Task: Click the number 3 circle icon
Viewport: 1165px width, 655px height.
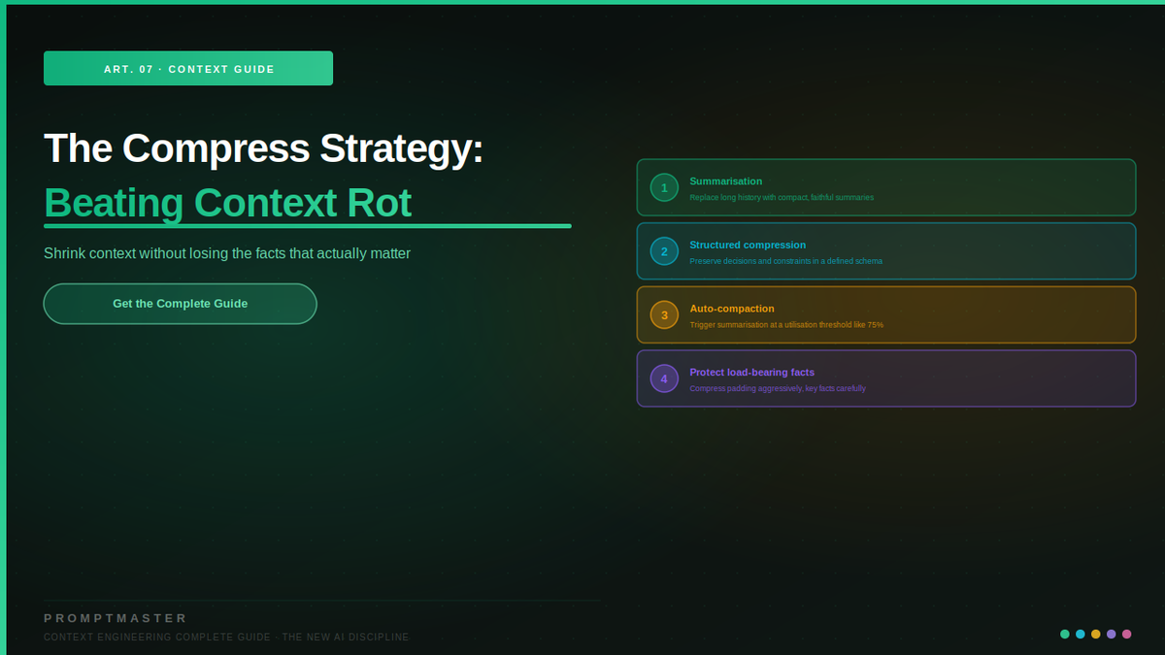Action: coord(664,315)
